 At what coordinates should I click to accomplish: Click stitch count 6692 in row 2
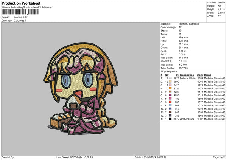176,82
